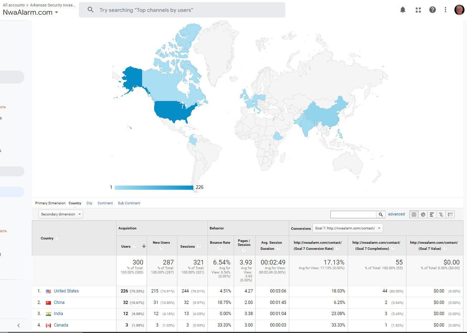Click the United States bounce rate 4.51%
The width and height of the screenshot is (467, 333).
pyautogui.click(x=225, y=291)
